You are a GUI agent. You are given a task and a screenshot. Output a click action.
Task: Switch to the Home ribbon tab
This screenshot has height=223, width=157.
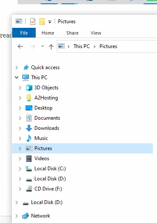[48, 33]
